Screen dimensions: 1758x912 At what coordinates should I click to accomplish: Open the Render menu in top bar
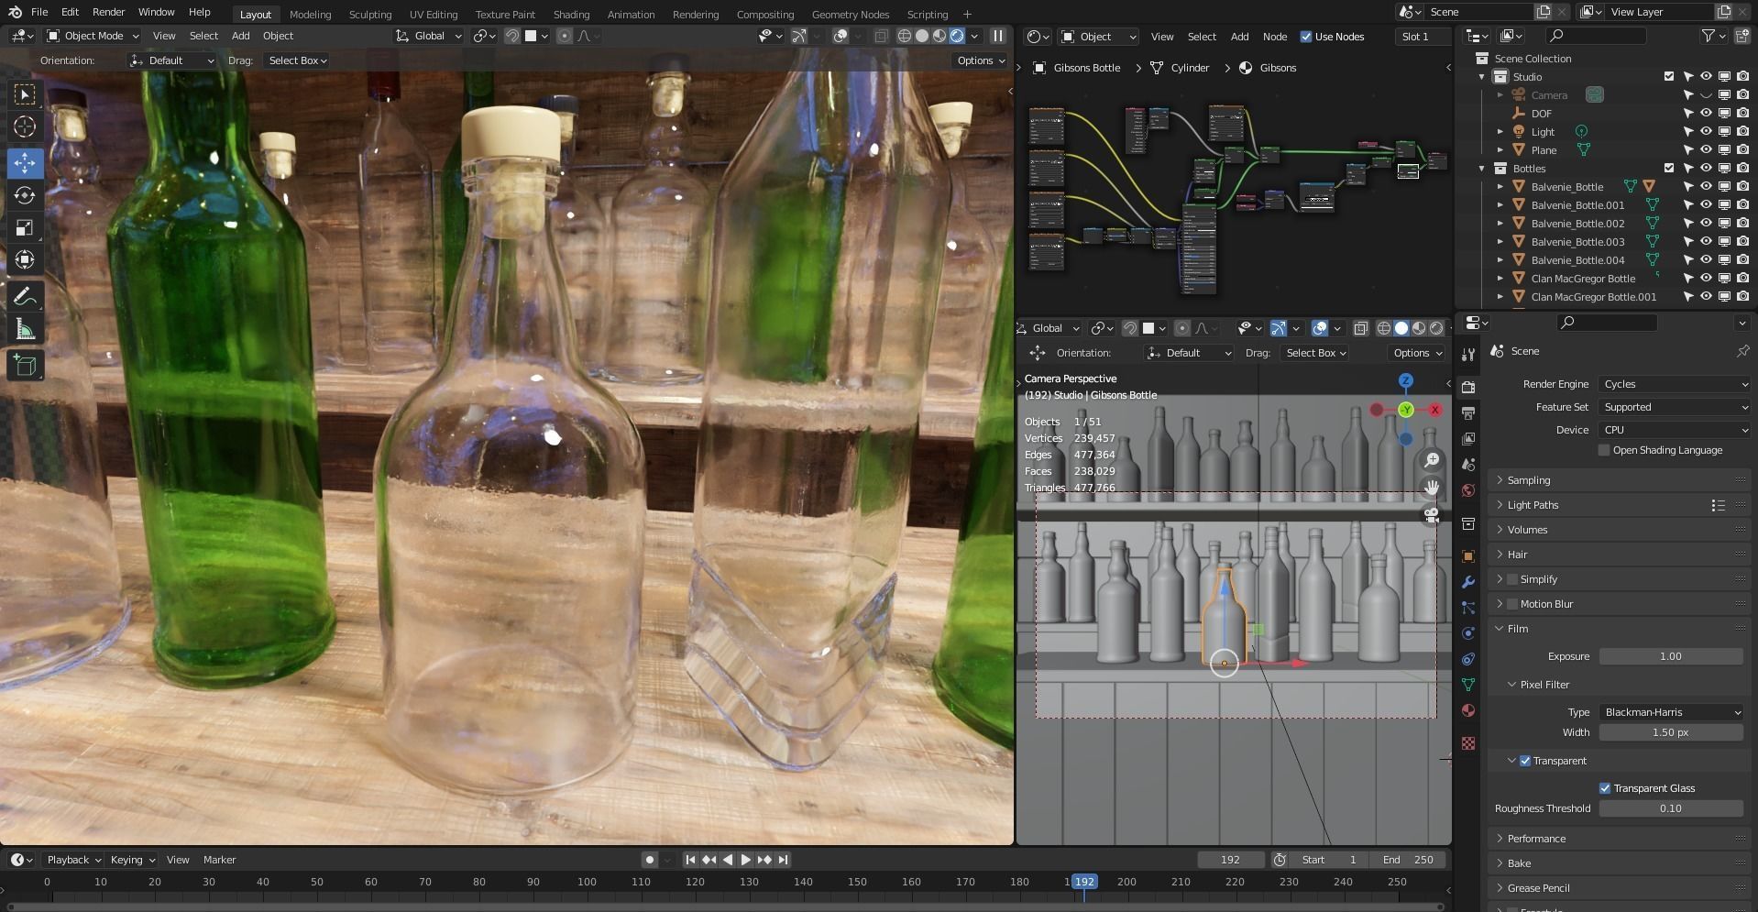point(108,12)
